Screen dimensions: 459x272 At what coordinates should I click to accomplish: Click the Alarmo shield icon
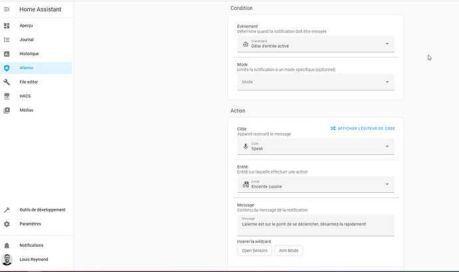tap(7, 68)
